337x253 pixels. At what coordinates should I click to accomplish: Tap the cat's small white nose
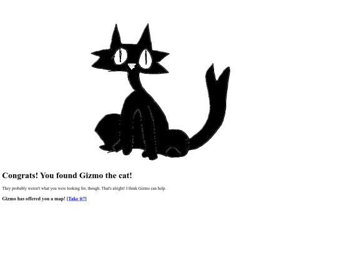[132, 66]
